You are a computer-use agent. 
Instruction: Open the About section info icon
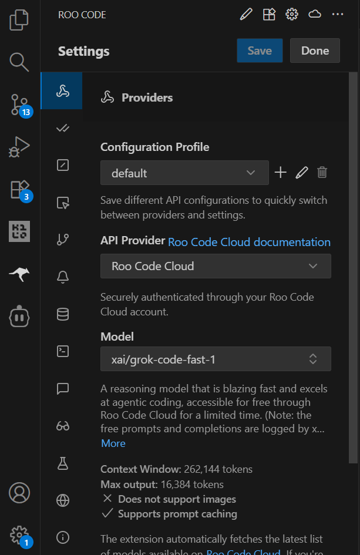[x=62, y=537]
